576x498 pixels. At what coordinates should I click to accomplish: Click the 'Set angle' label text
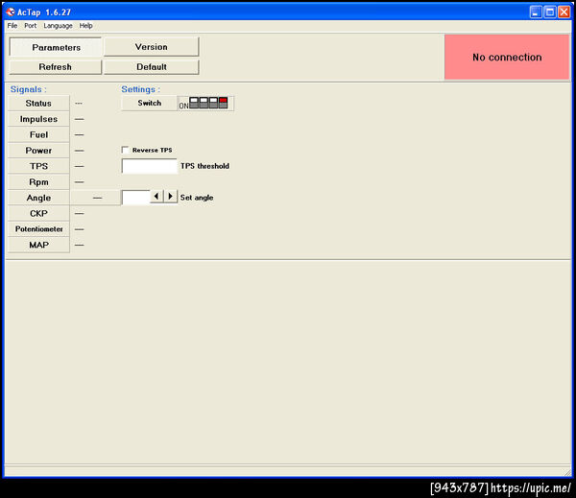click(x=197, y=198)
